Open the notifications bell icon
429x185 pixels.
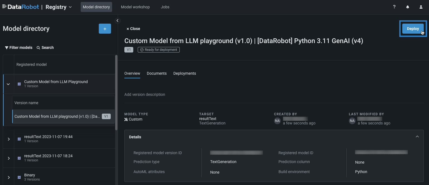(408, 7)
